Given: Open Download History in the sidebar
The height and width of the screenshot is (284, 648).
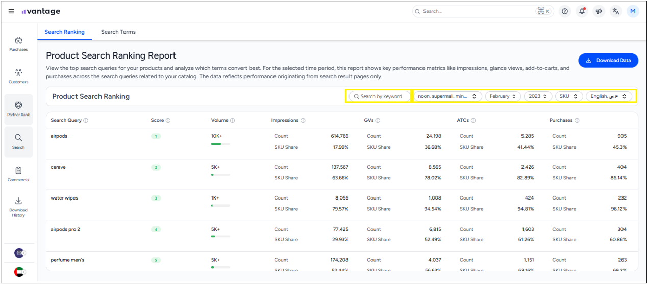Looking at the screenshot, I should 18,207.
